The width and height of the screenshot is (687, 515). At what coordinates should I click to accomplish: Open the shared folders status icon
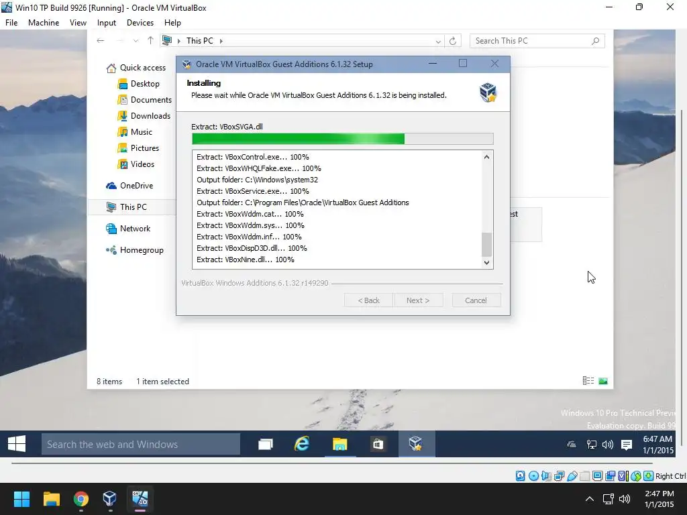tap(584, 476)
